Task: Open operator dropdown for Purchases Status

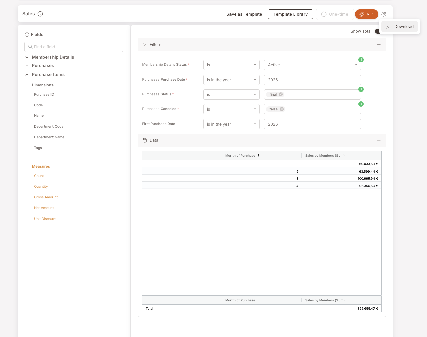Action: click(x=232, y=95)
